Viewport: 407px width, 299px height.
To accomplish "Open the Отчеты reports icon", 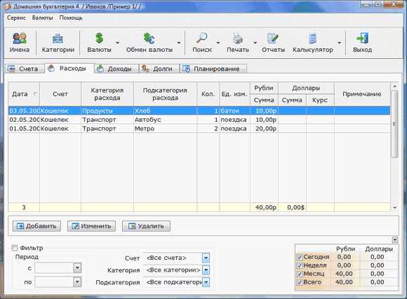I will pyautogui.click(x=273, y=38).
